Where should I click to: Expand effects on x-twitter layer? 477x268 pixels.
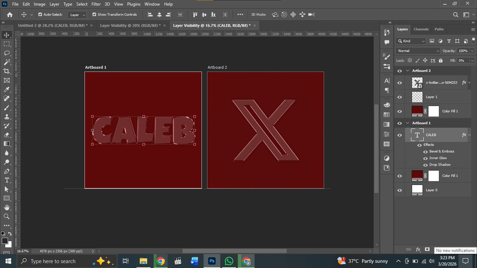pyautogui.click(x=470, y=83)
